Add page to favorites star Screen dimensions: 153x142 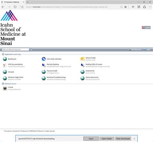pos(126,7)
